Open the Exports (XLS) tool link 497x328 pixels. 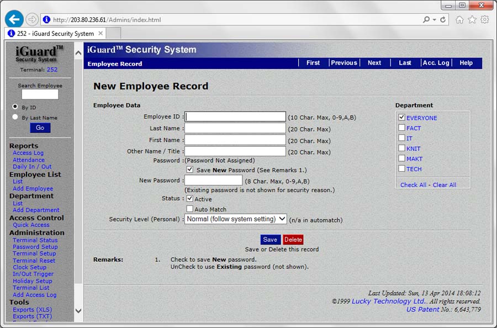pos(33,310)
